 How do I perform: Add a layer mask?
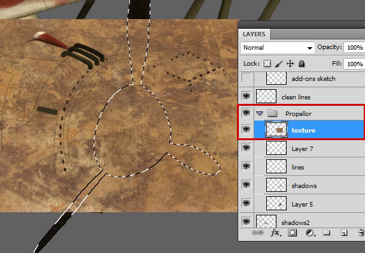point(292,233)
